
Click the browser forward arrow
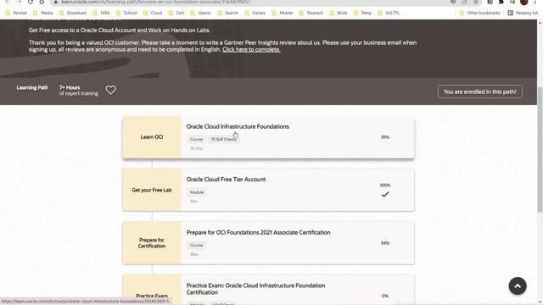pos(19,2)
